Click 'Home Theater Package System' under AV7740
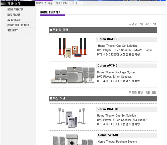 tap(117, 72)
